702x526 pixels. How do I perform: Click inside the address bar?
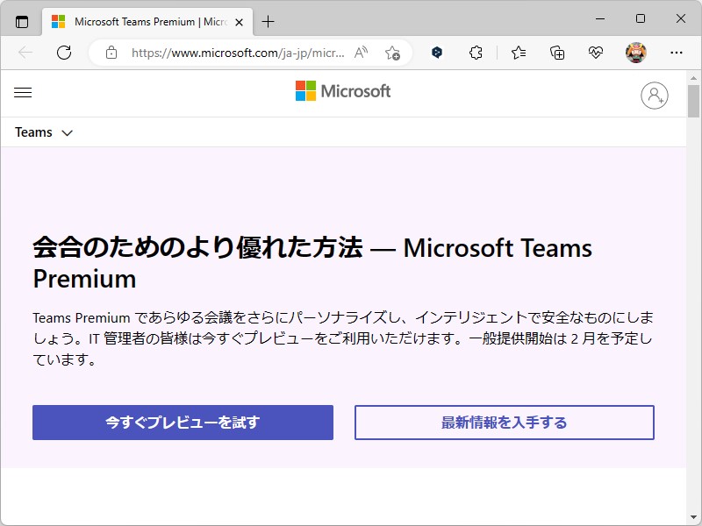point(237,53)
